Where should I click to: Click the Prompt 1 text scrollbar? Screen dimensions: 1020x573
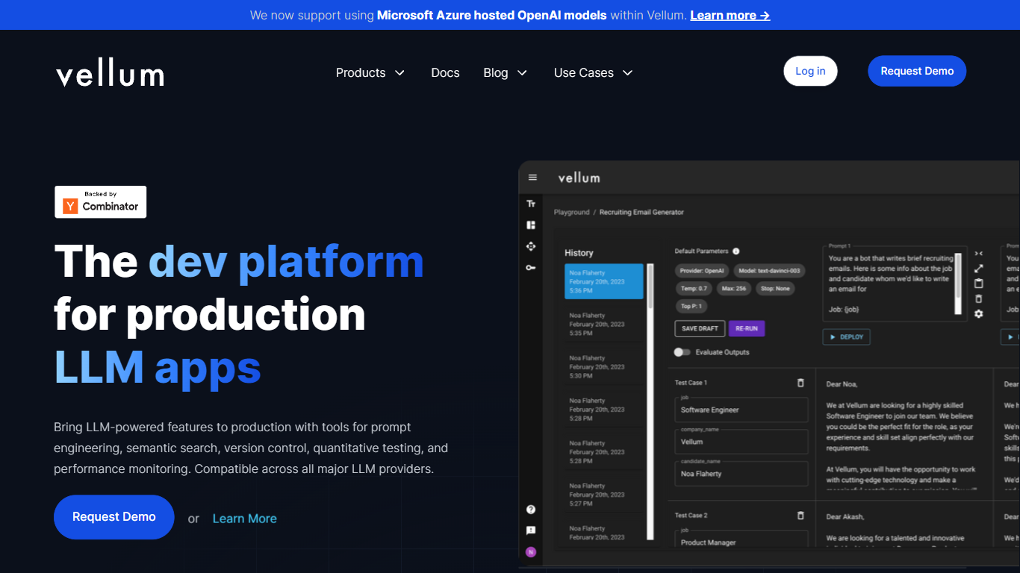959,283
